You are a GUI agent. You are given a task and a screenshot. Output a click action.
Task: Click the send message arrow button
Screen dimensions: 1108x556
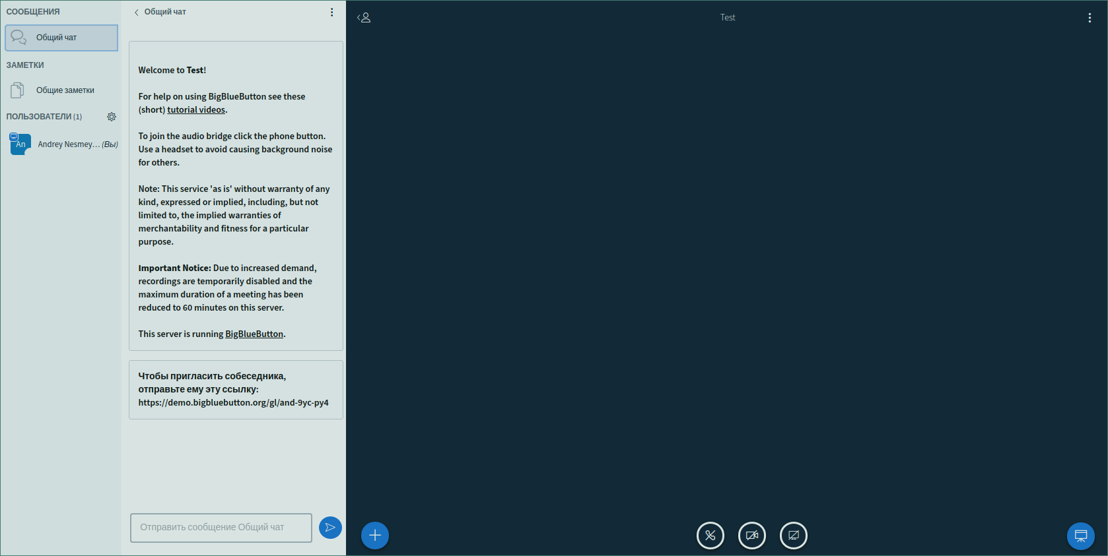click(330, 528)
